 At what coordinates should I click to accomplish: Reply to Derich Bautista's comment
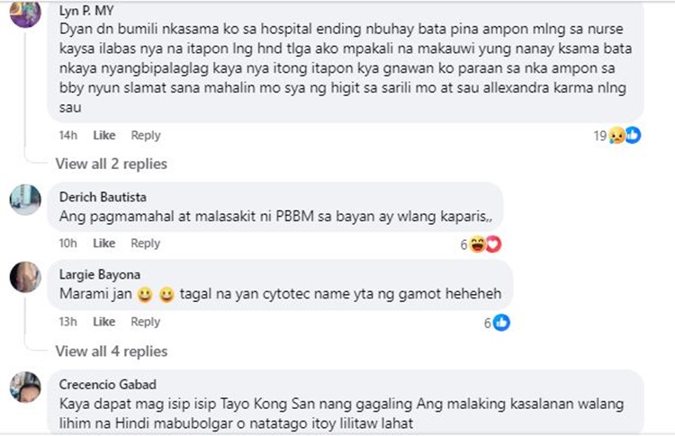coord(146,244)
